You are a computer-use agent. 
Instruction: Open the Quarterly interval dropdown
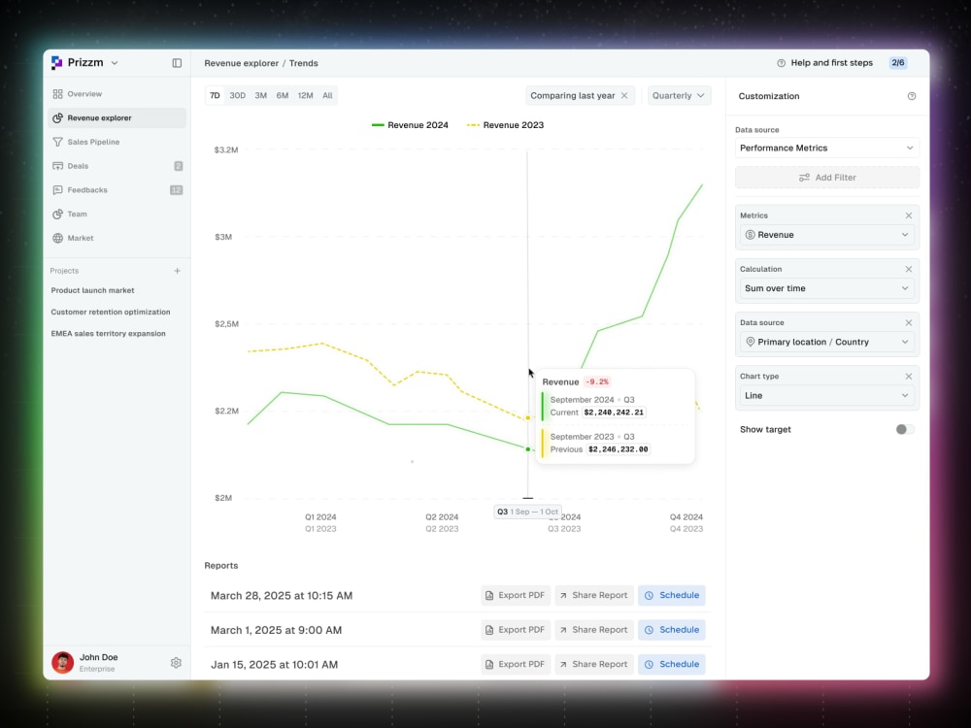679,95
